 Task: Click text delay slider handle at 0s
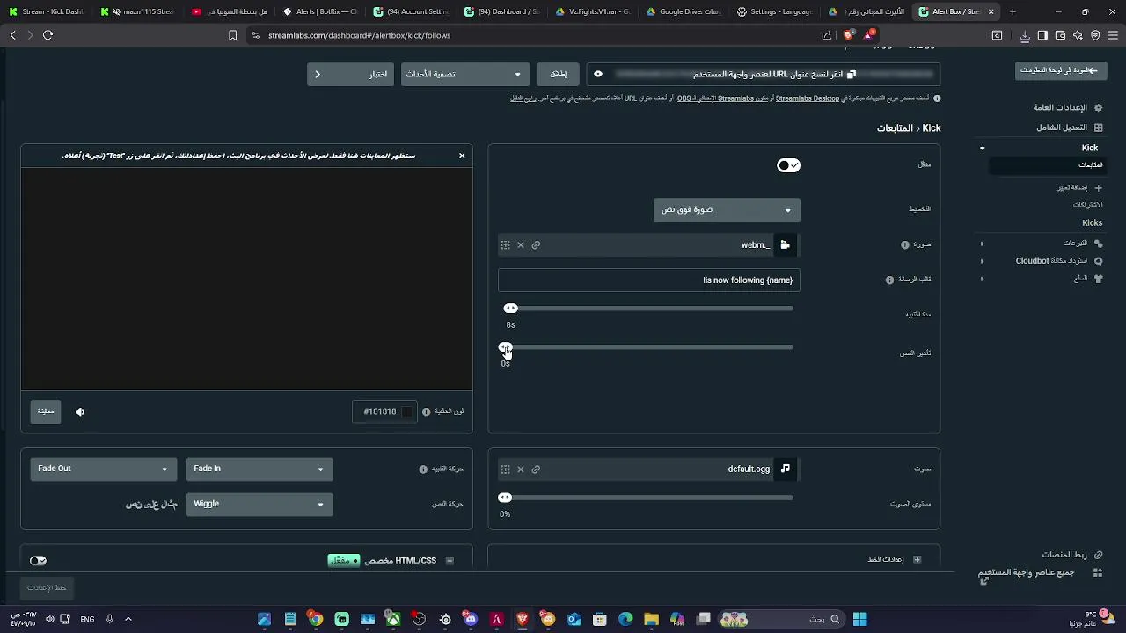click(505, 347)
